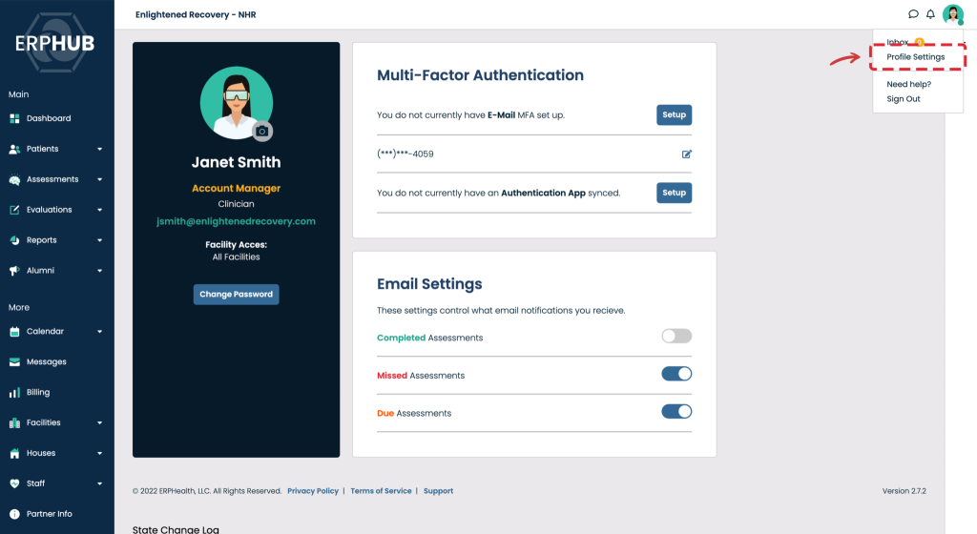
Task: Open Inbox from user menu
Action: tap(897, 42)
